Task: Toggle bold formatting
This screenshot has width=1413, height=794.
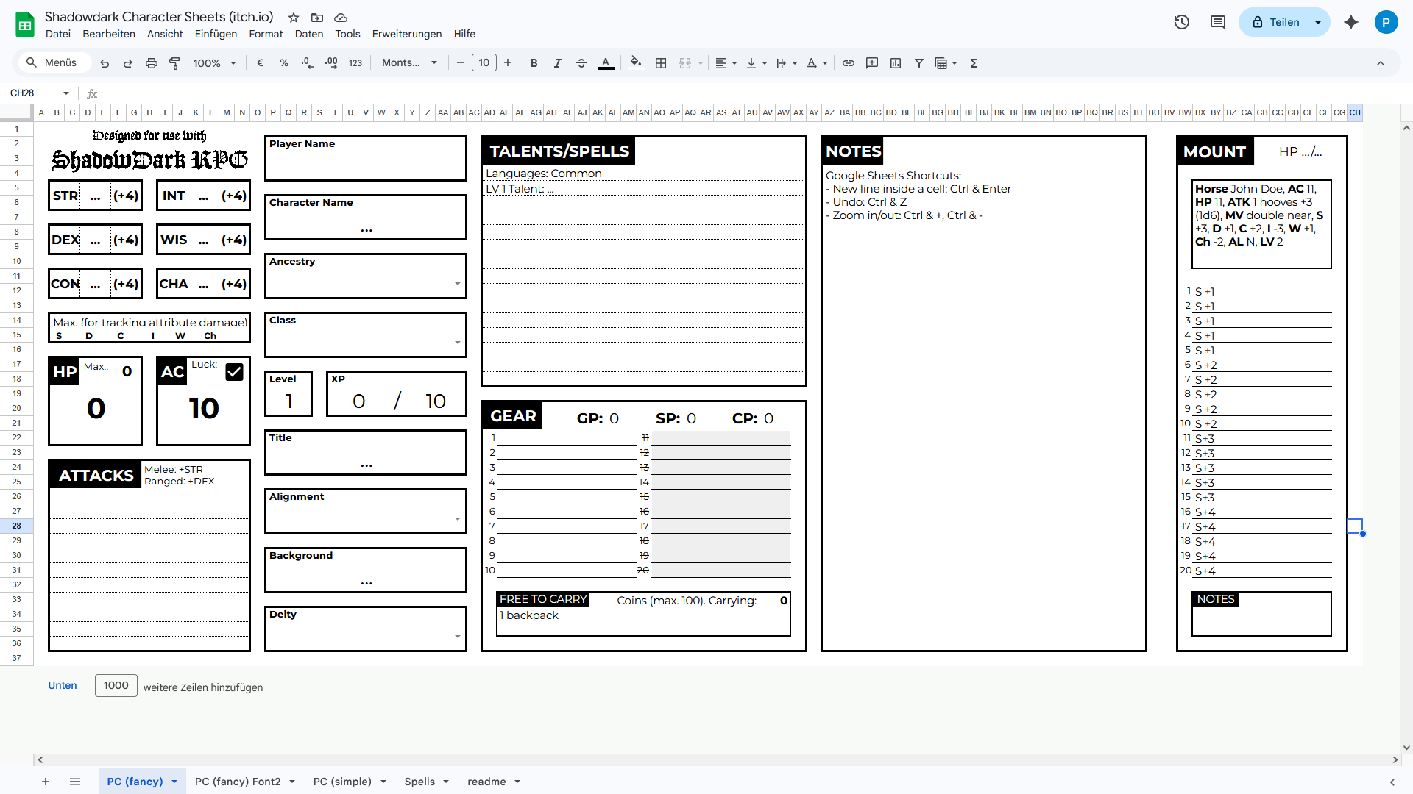Action: [534, 63]
